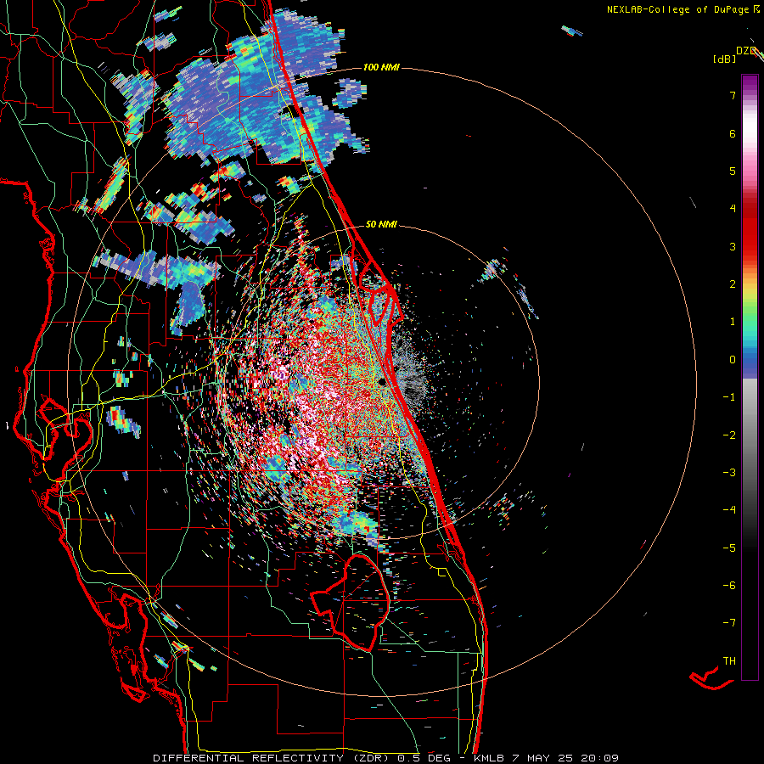Select the "2" tick on the dB scale

coord(733,284)
